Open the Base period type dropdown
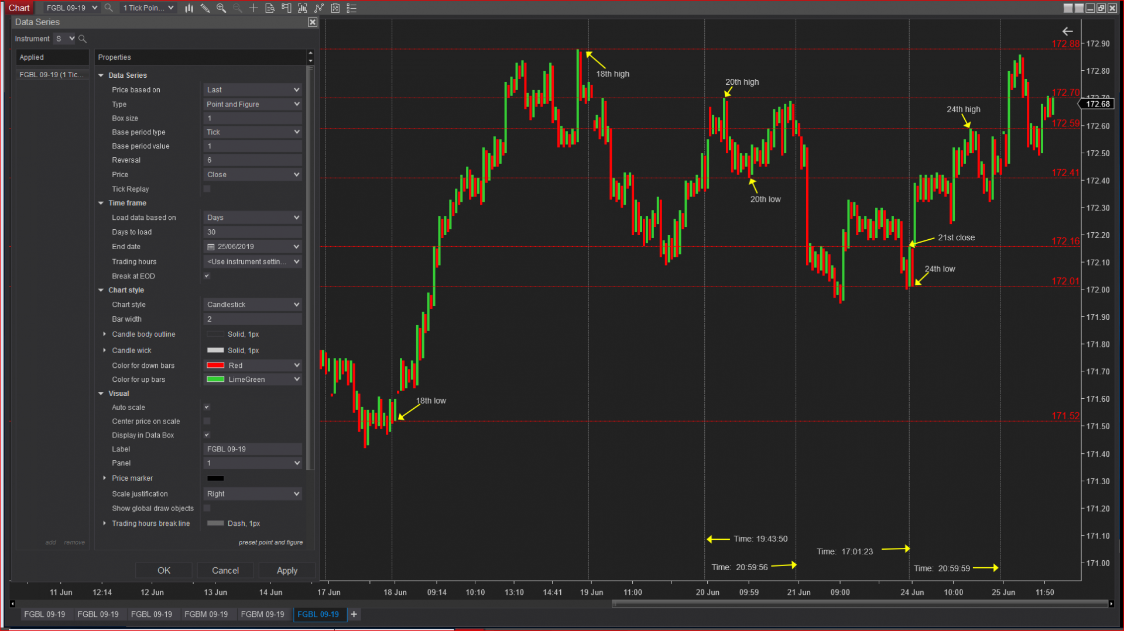Screen dimensions: 1124x631 pyautogui.click(x=253, y=132)
